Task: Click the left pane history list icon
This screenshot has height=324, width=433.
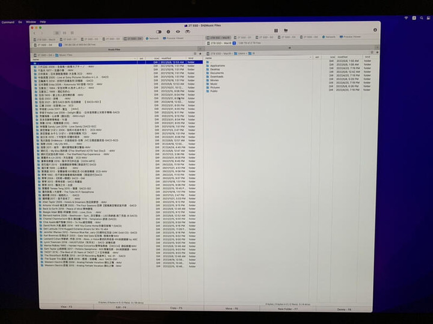Action: click(x=195, y=54)
